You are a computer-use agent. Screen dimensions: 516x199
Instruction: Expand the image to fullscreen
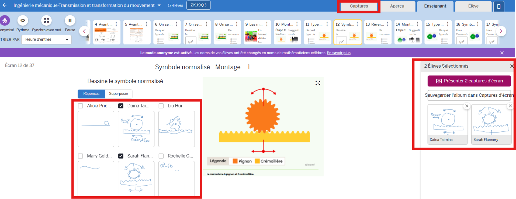click(x=318, y=83)
